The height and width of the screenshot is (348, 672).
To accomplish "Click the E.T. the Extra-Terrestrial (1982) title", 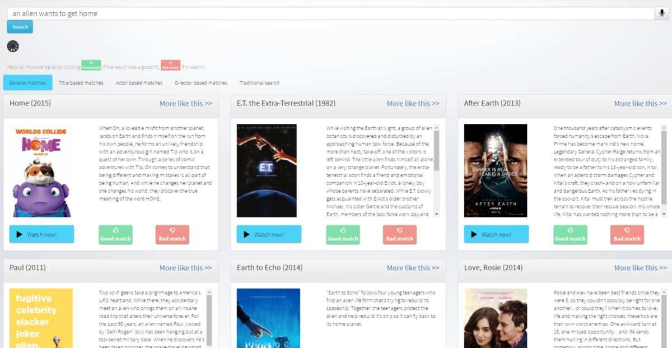I will coord(286,103).
